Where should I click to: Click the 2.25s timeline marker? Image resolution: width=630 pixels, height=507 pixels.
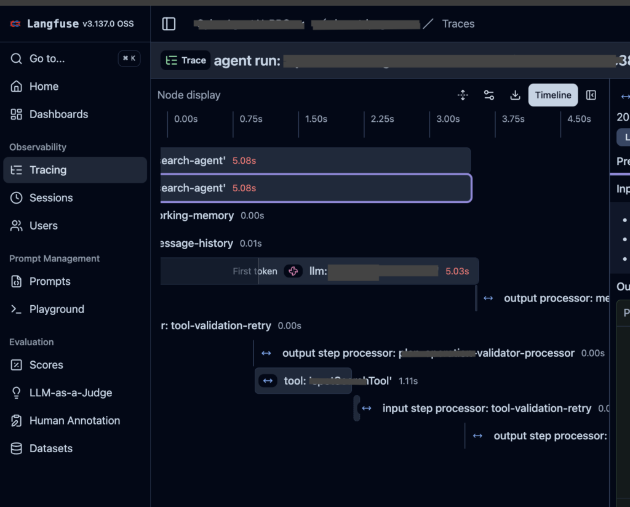[382, 119]
